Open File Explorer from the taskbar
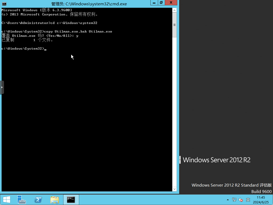273x205 pixels. click(55, 200)
